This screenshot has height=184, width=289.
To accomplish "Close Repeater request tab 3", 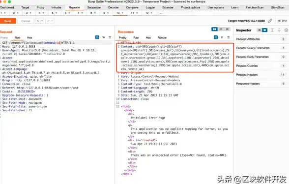I will [30, 13].
